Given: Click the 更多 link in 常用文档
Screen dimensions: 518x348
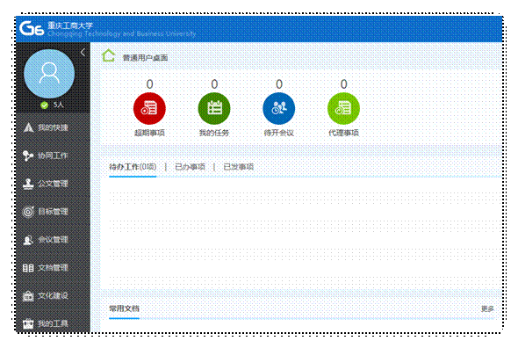Looking at the screenshot, I should pyautogui.click(x=487, y=308).
